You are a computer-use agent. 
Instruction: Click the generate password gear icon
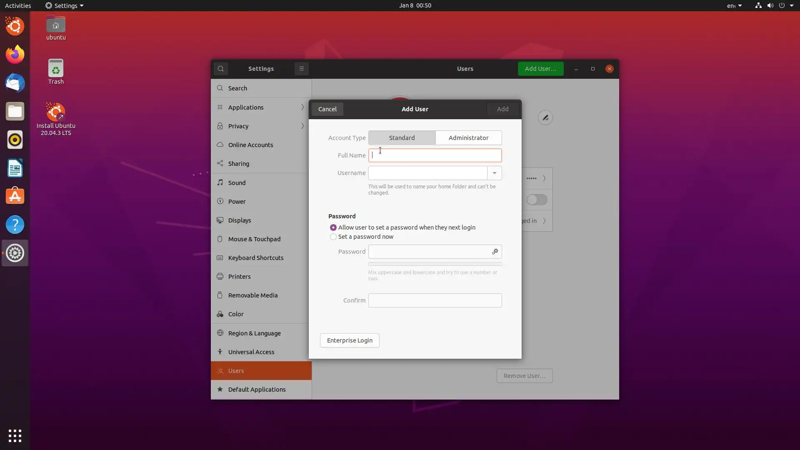495,252
